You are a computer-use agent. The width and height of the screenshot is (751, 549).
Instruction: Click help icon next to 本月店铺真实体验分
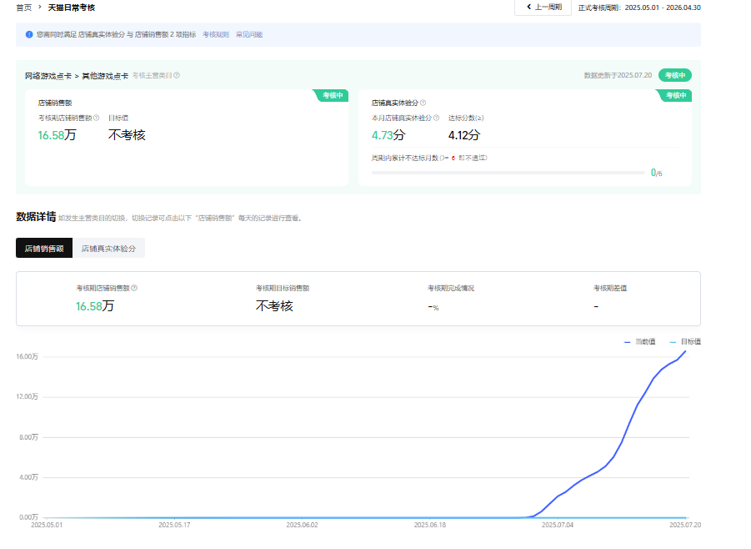pyautogui.click(x=437, y=118)
